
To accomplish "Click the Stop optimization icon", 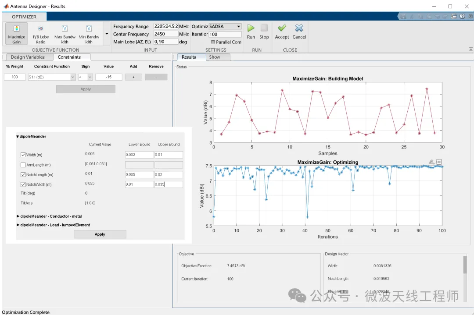I will pyautogui.click(x=264, y=28).
